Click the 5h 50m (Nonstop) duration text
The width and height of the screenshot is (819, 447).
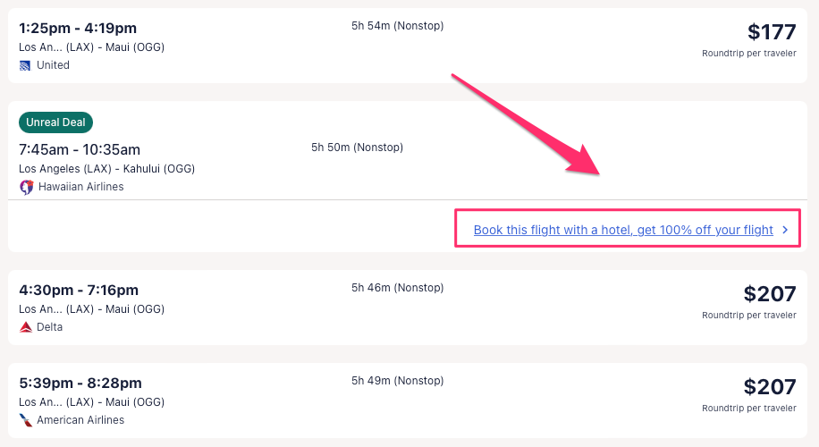point(357,147)
